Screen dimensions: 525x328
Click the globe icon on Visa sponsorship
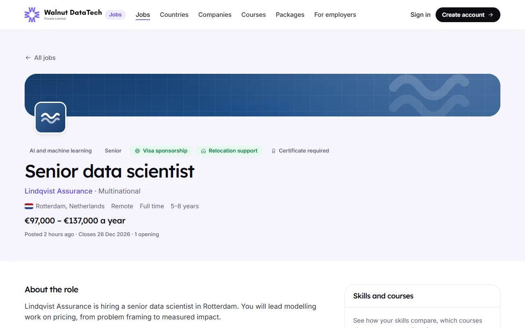click(x=137, y=151)
